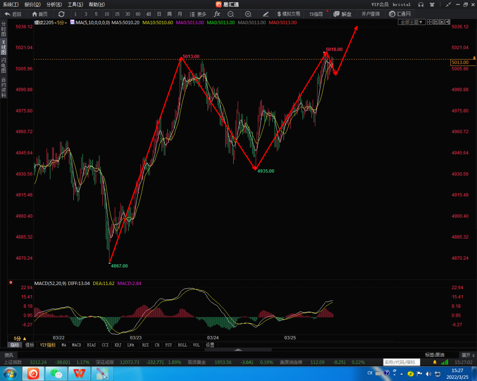Image resolution: width=477 pixels, height=381 pixels.
Task: Open the 资讯 news tab
Action: click(8, 355)
